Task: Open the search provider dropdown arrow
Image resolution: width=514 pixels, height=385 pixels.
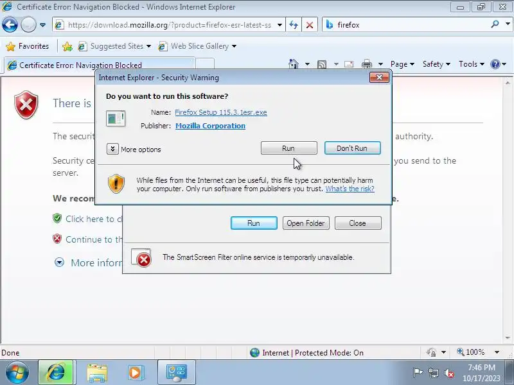Action: click(508, 24)
